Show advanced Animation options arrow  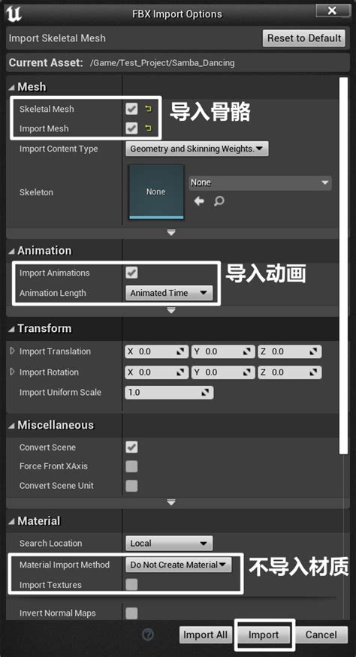[171, 311]
